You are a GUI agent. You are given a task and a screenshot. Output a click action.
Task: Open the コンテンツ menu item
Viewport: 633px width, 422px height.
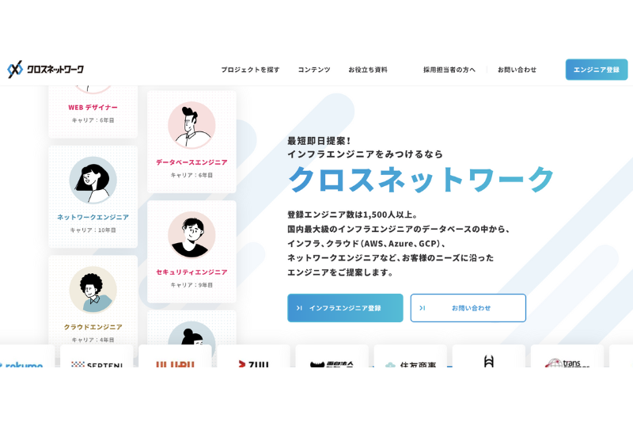(x=314, y=70)
